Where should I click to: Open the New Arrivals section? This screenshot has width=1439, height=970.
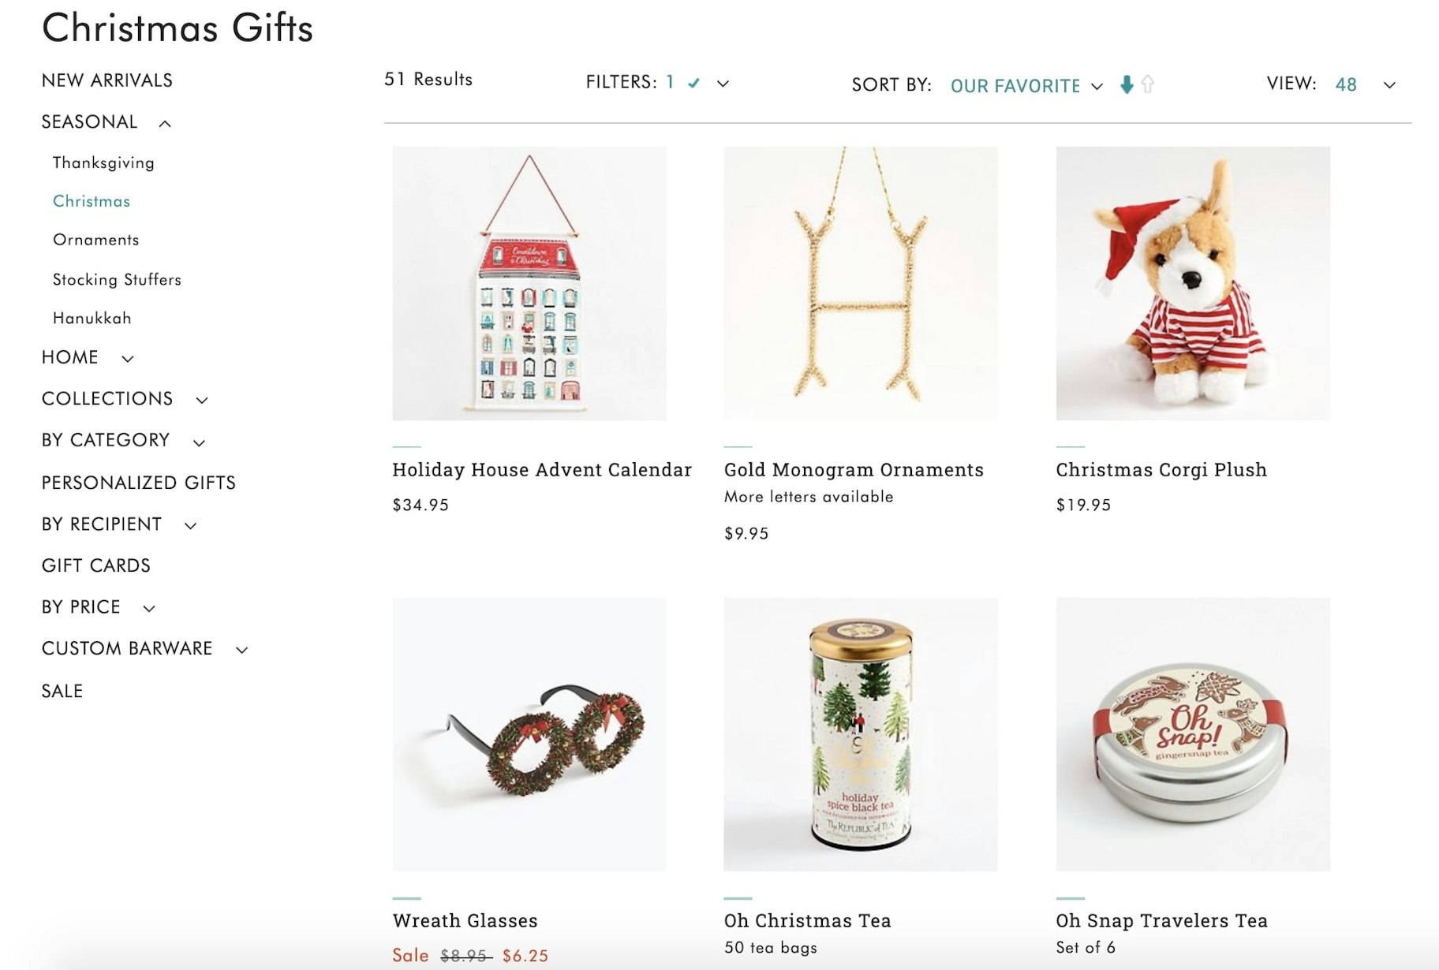(107, 80)
